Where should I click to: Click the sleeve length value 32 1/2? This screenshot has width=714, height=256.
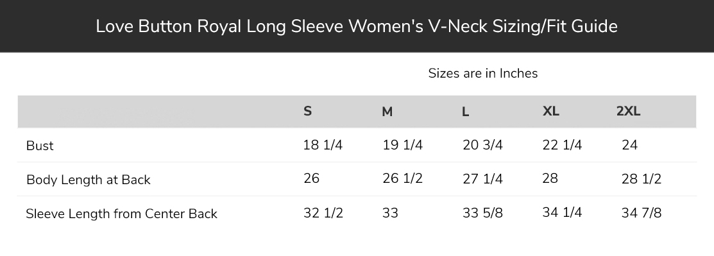click(x=323, y=213)
